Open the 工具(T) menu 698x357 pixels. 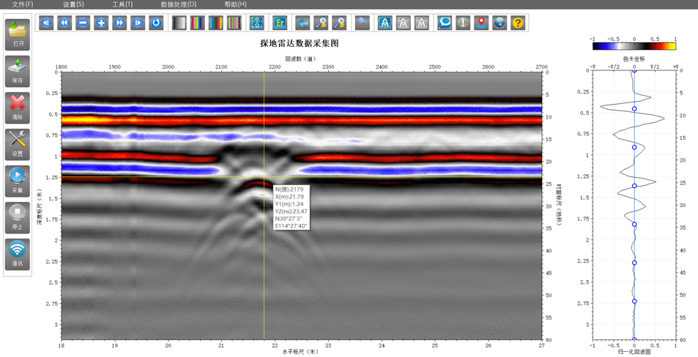pos(122,4)
